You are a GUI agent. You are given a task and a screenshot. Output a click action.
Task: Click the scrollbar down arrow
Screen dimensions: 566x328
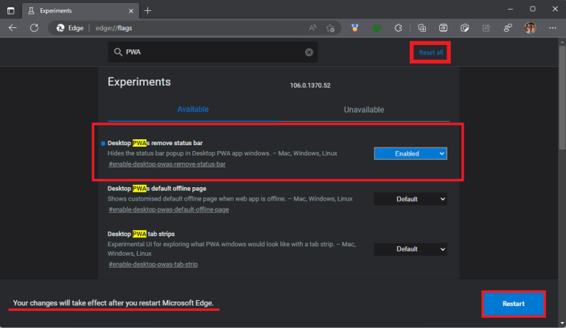(562, 324)
